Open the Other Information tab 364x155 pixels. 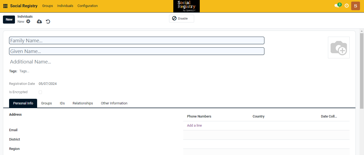coord(114,103)
